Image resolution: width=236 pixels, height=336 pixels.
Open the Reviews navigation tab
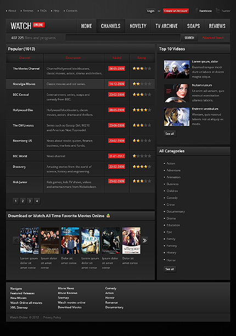tap(217, 26)
